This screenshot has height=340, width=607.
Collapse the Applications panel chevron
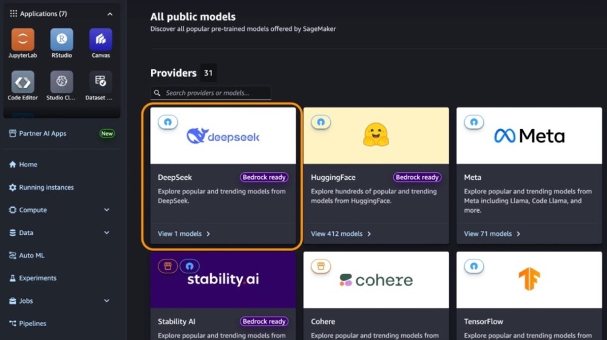[110, 14]
